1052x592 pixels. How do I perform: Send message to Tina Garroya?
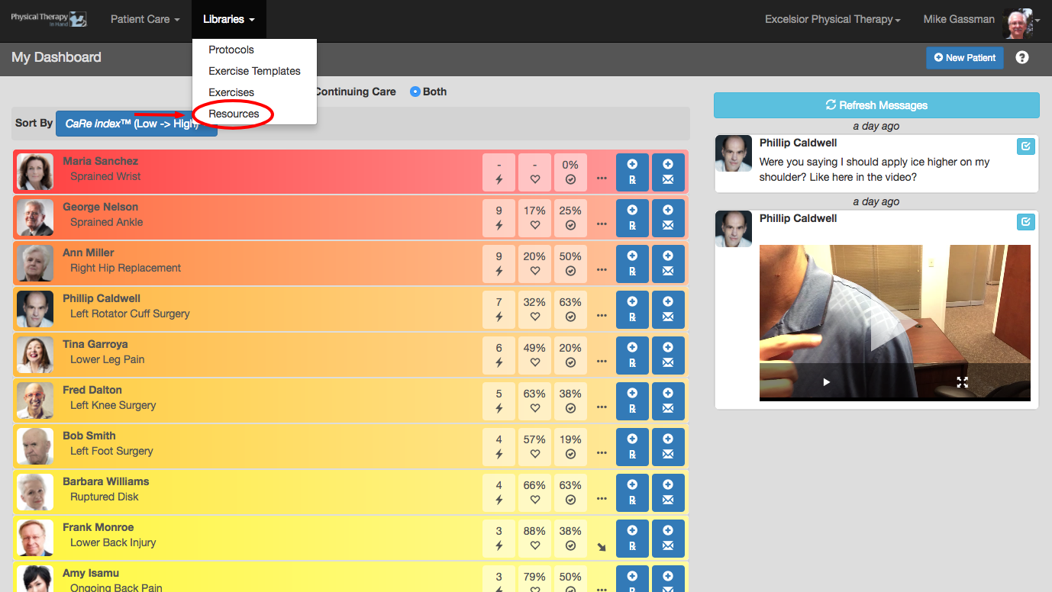tap(668, 355)
